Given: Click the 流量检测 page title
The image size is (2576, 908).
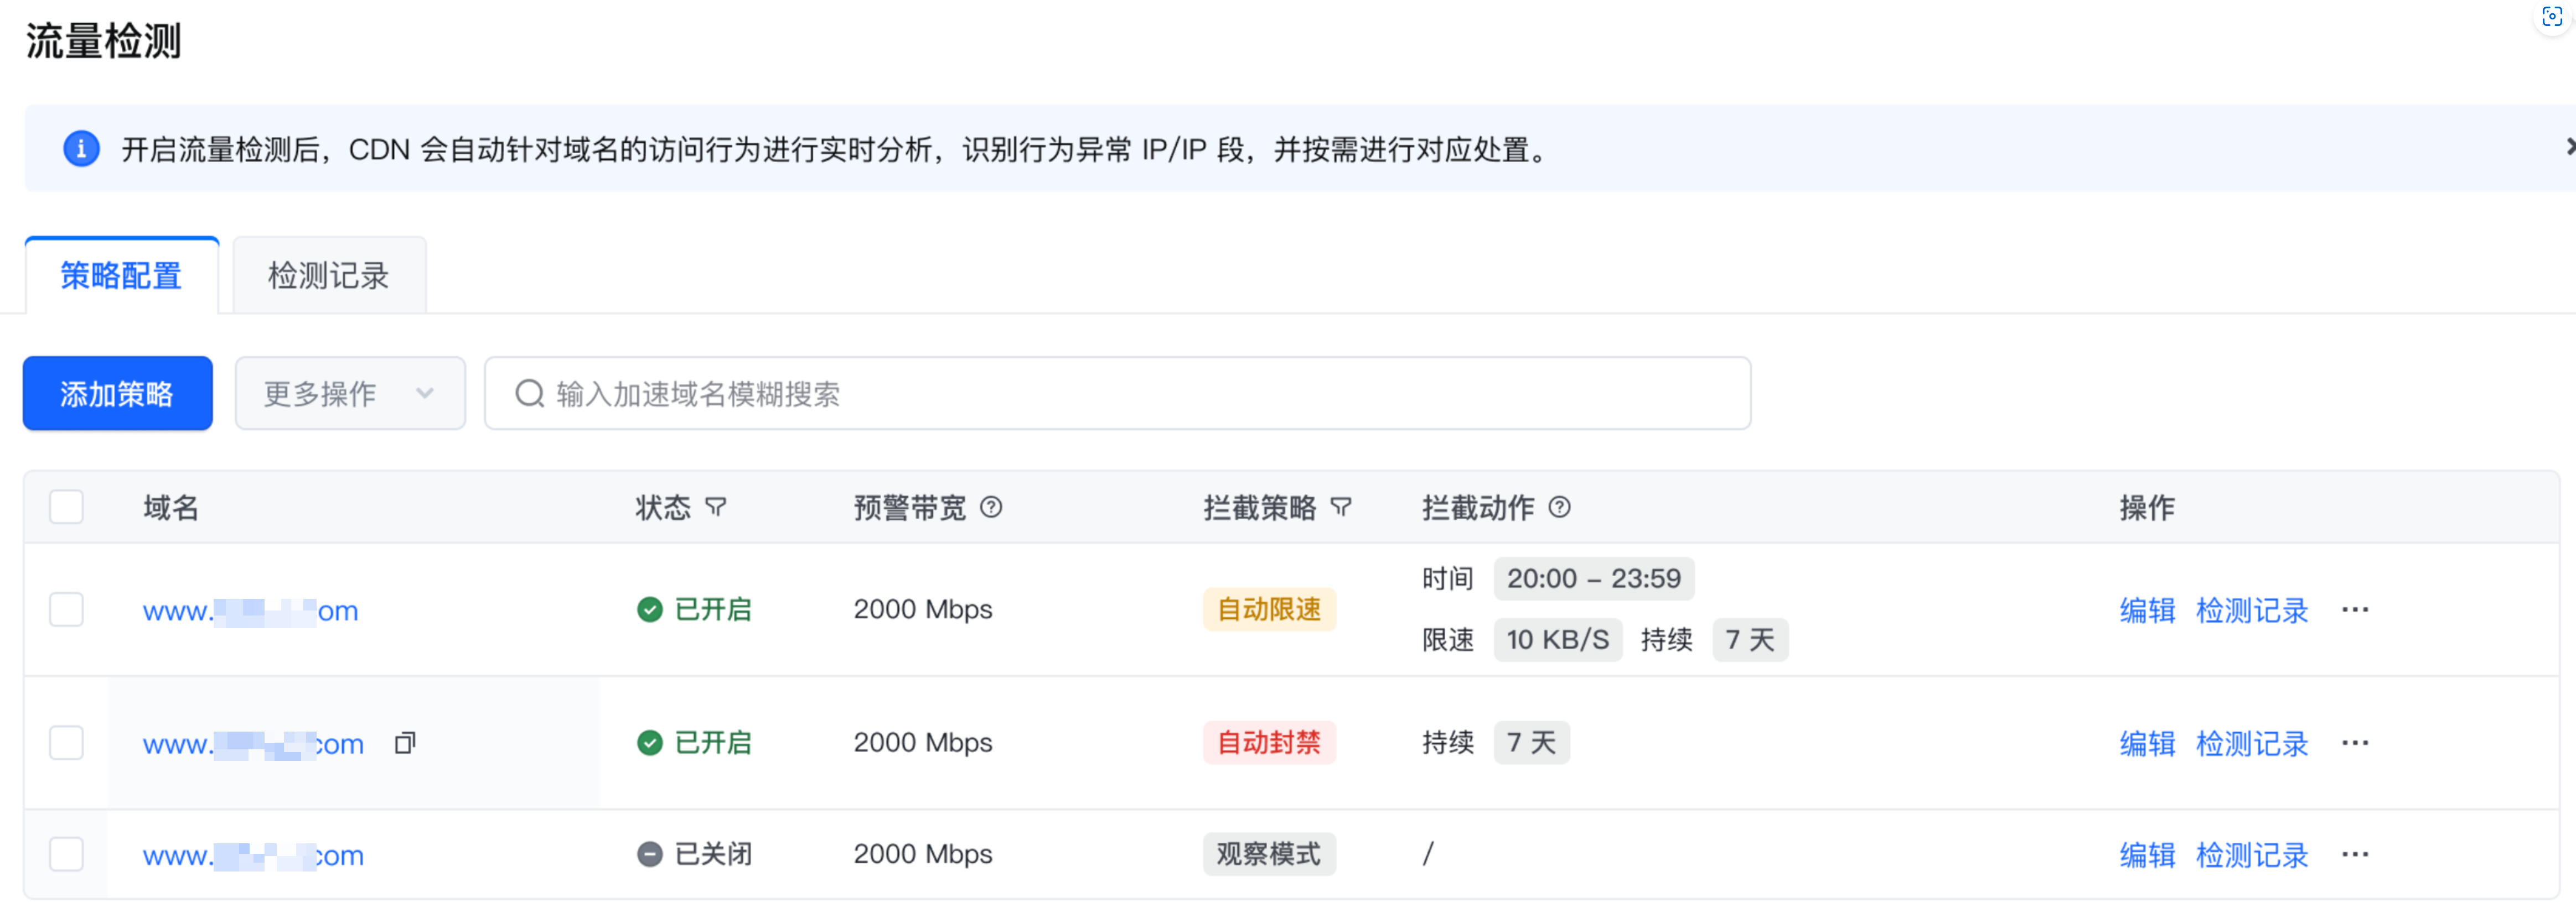Looking at the screenshot, I should [x=104, y=41].
